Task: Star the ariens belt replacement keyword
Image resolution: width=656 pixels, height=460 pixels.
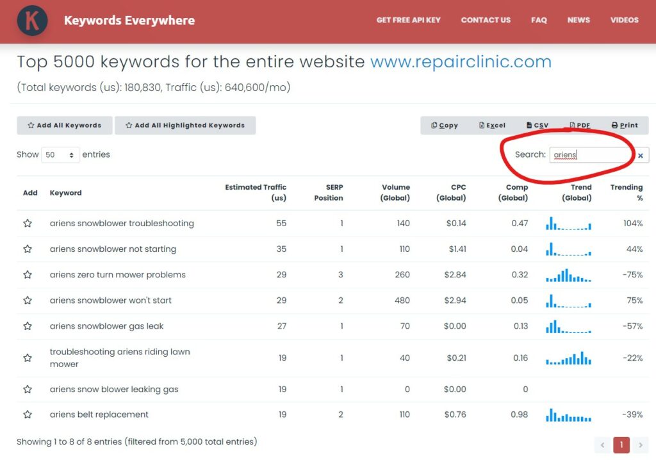Action: pyautogui.click(x=28, y=415)
